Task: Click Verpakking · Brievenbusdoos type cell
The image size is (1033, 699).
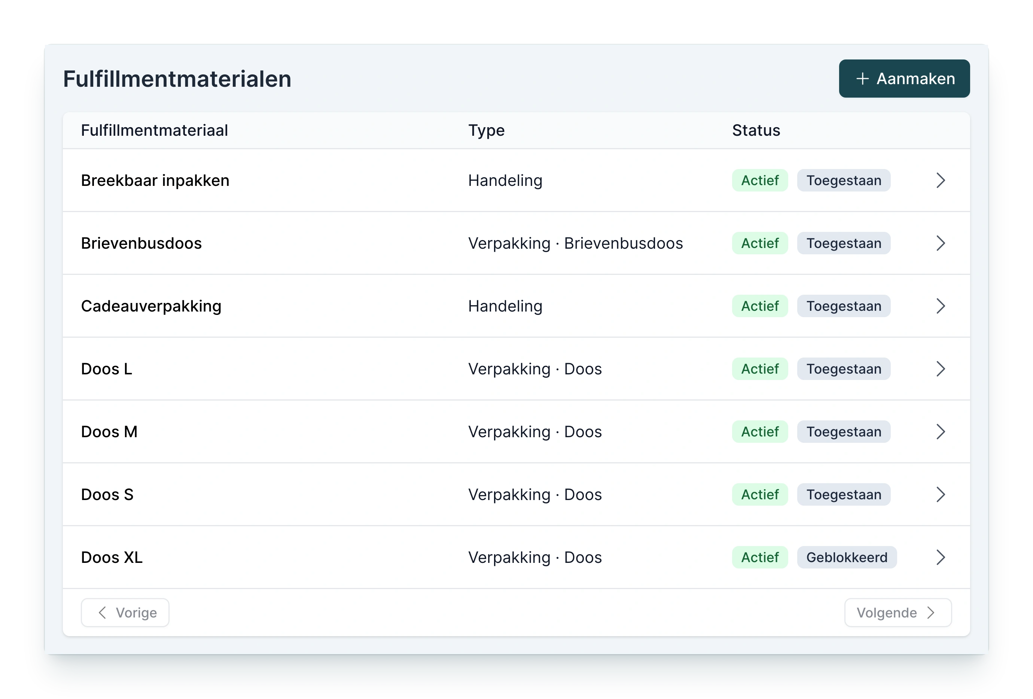Action: [575, 243]
